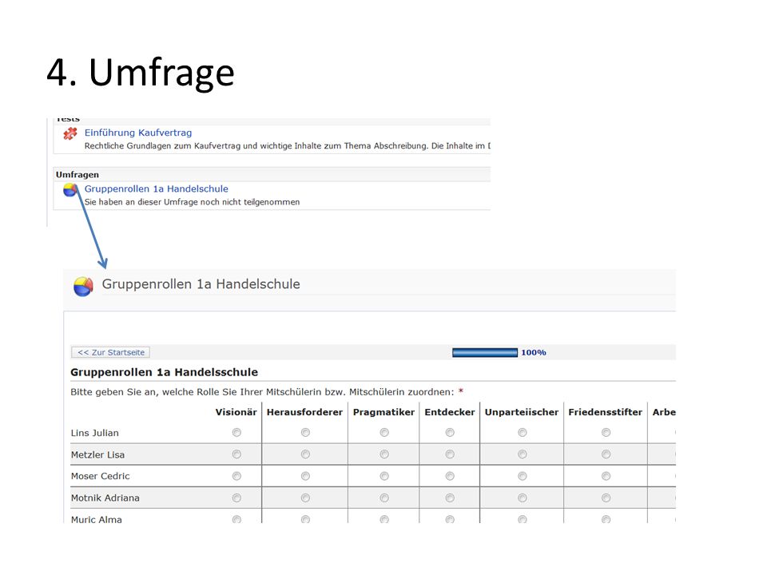The width and height of the screenshot is (767, 575).
Task: Click the name Metzler Lisa
Action: [x=97, y=454]
